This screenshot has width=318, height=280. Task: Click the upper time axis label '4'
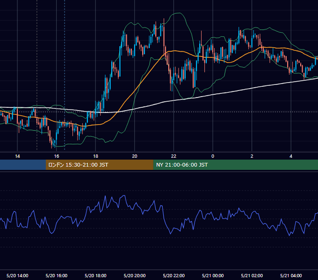291,156
